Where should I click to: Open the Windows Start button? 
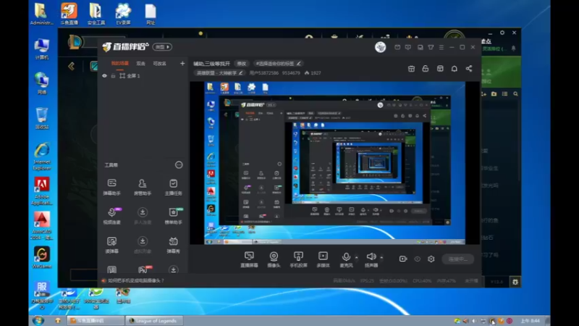(38, 320)
